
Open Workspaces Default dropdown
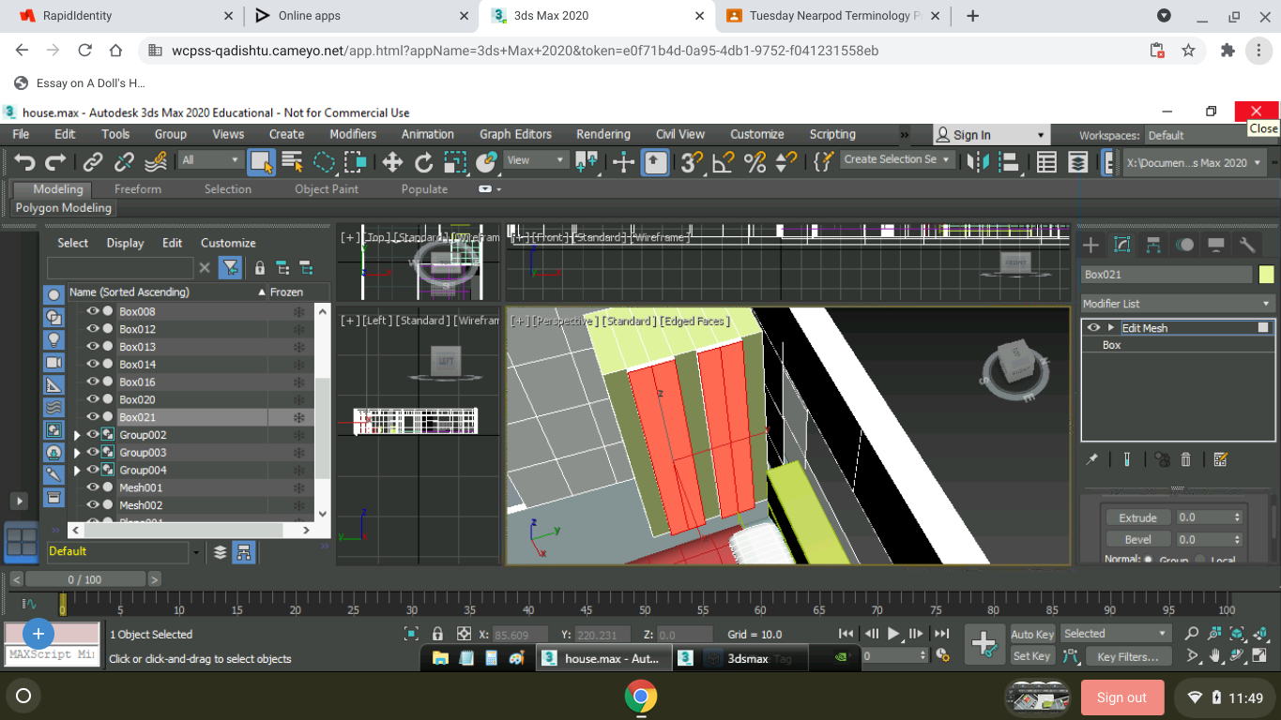coord(1204,135)
